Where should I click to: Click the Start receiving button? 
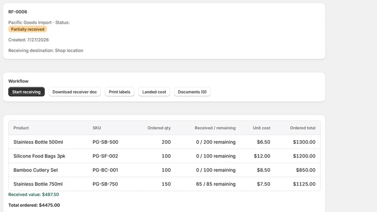tap(26, 92)
